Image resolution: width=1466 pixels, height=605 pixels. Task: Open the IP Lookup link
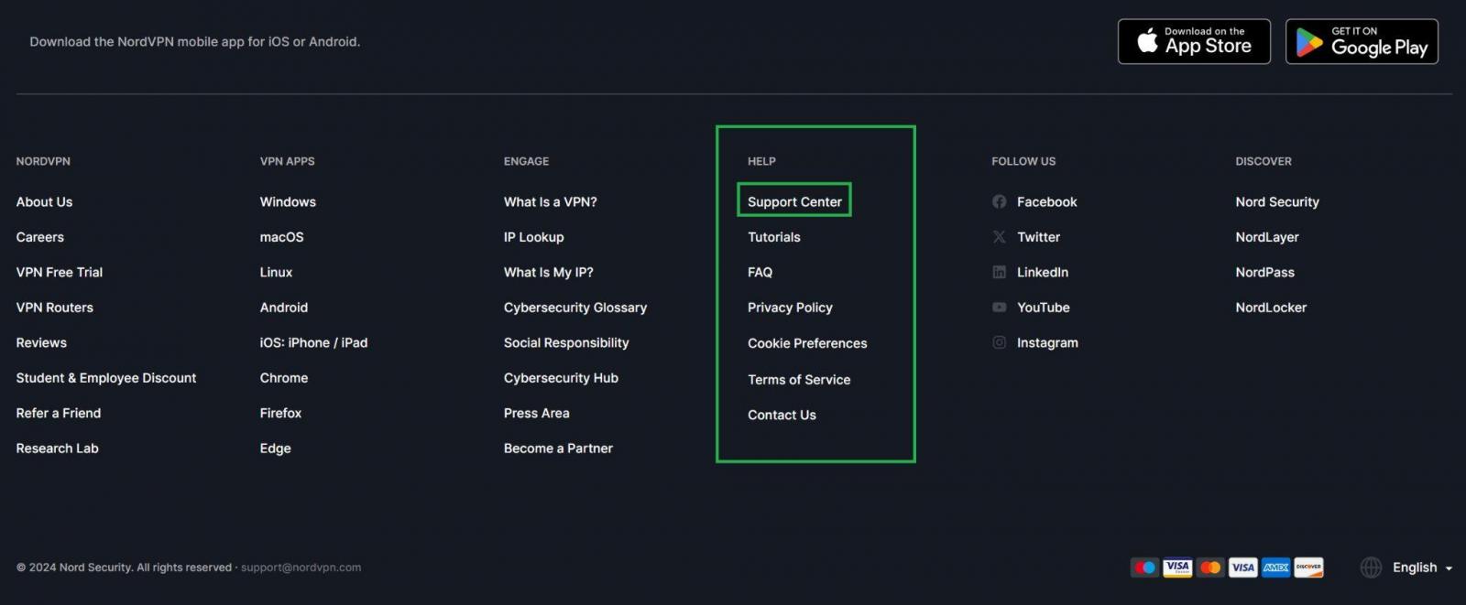[533, 237]
